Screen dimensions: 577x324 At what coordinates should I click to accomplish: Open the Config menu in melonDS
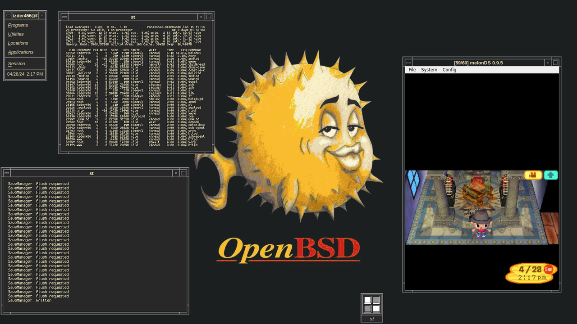449,70
